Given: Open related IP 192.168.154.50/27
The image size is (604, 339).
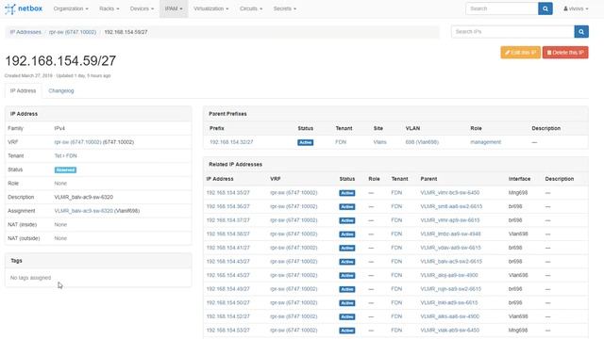Looking at the screenshot, I should 228,303.
